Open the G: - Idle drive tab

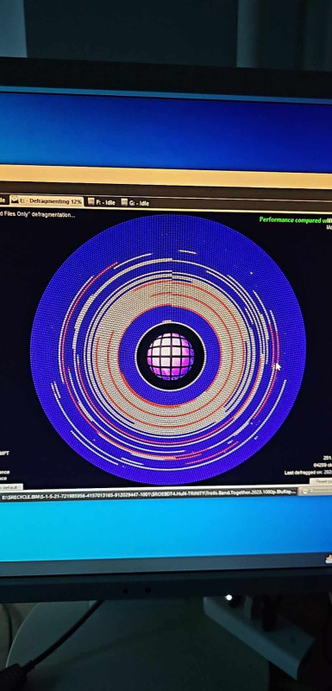point(135,203)
